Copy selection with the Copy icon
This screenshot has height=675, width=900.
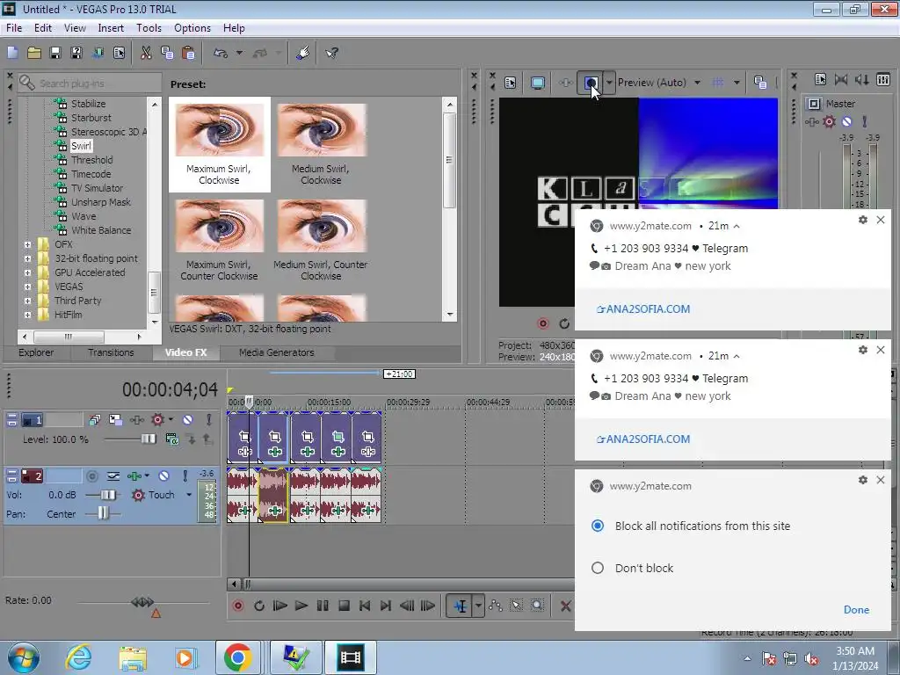167,54
